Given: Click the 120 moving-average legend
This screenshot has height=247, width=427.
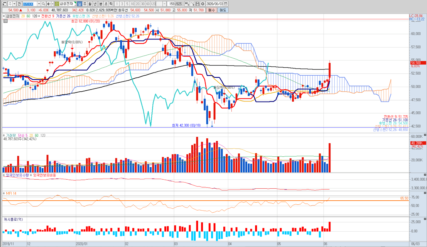Looking at the screenshot, I should click(x=35, y=16).
